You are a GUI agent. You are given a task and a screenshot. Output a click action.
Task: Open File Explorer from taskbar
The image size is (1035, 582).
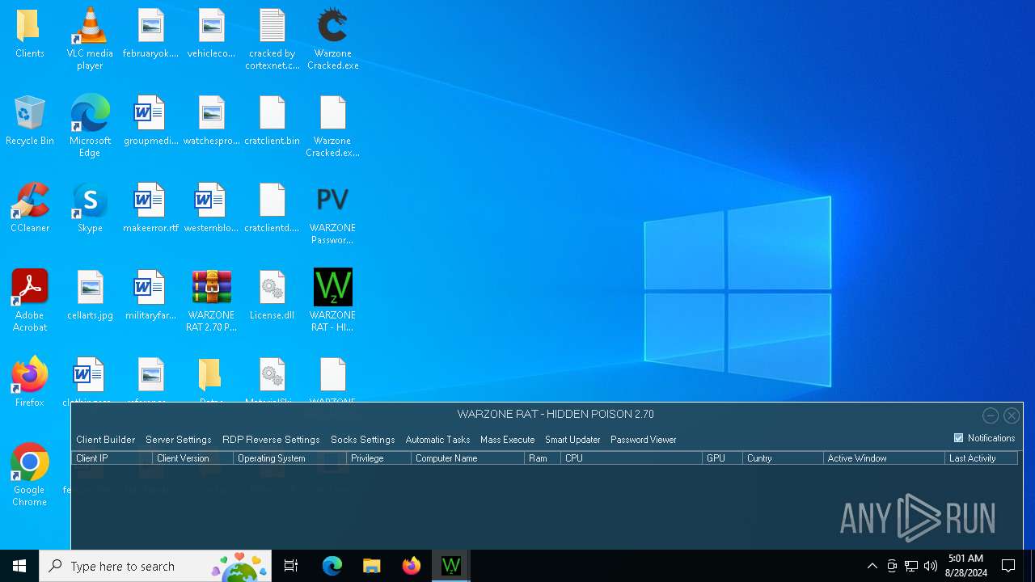[x=372, y=566]
